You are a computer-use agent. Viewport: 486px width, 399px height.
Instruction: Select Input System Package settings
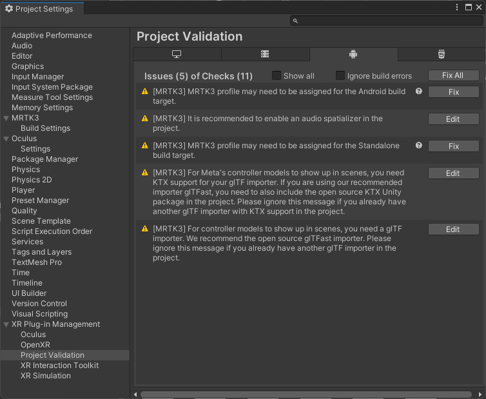[52, 87]
